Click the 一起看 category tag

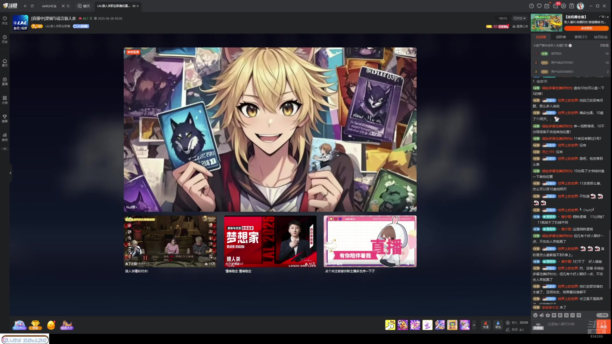81,26
